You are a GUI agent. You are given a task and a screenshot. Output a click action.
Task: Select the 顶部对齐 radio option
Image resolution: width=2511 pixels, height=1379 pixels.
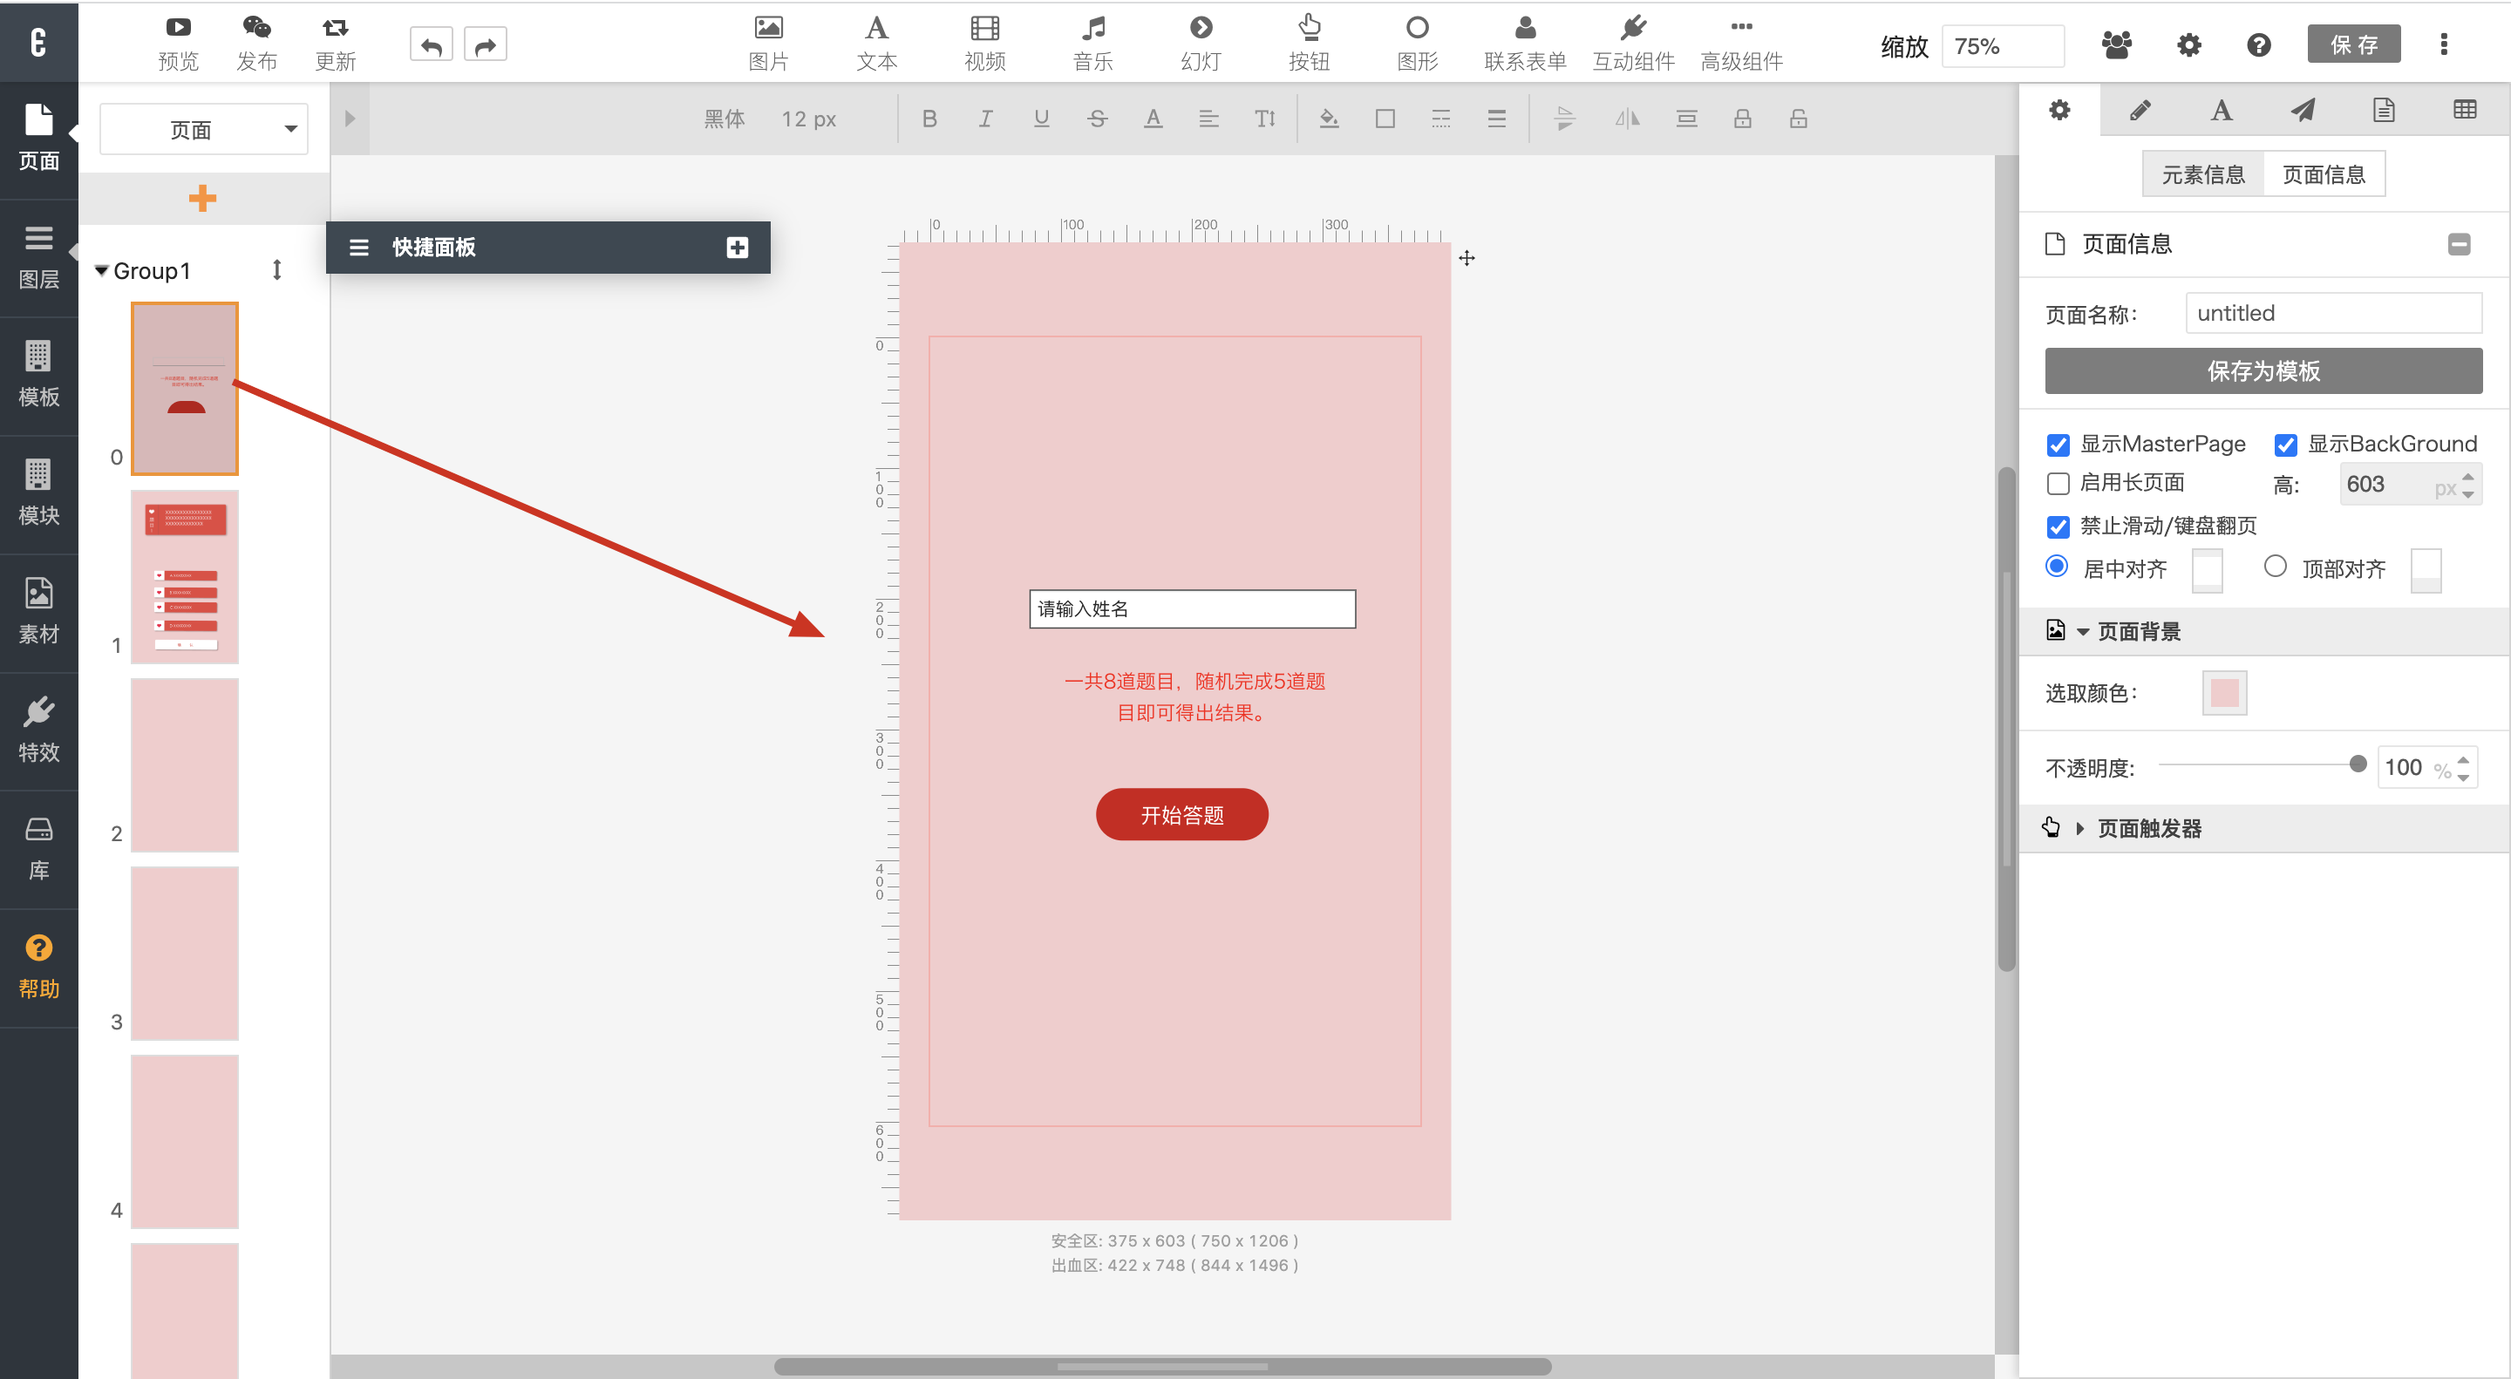point(2274,567)
